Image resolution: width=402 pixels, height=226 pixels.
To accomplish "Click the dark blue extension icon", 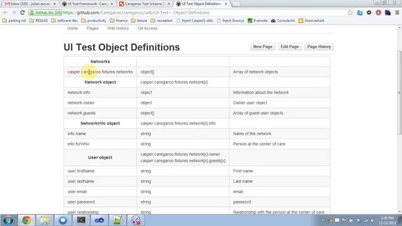I will 388,13.
